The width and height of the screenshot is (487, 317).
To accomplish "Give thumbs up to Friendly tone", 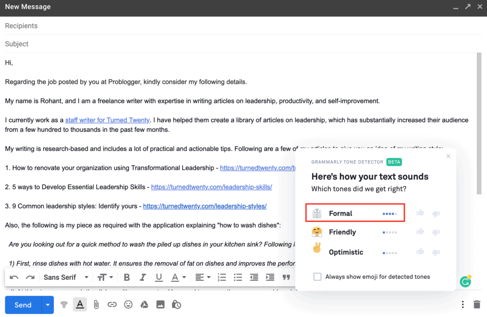I will 420,231.
